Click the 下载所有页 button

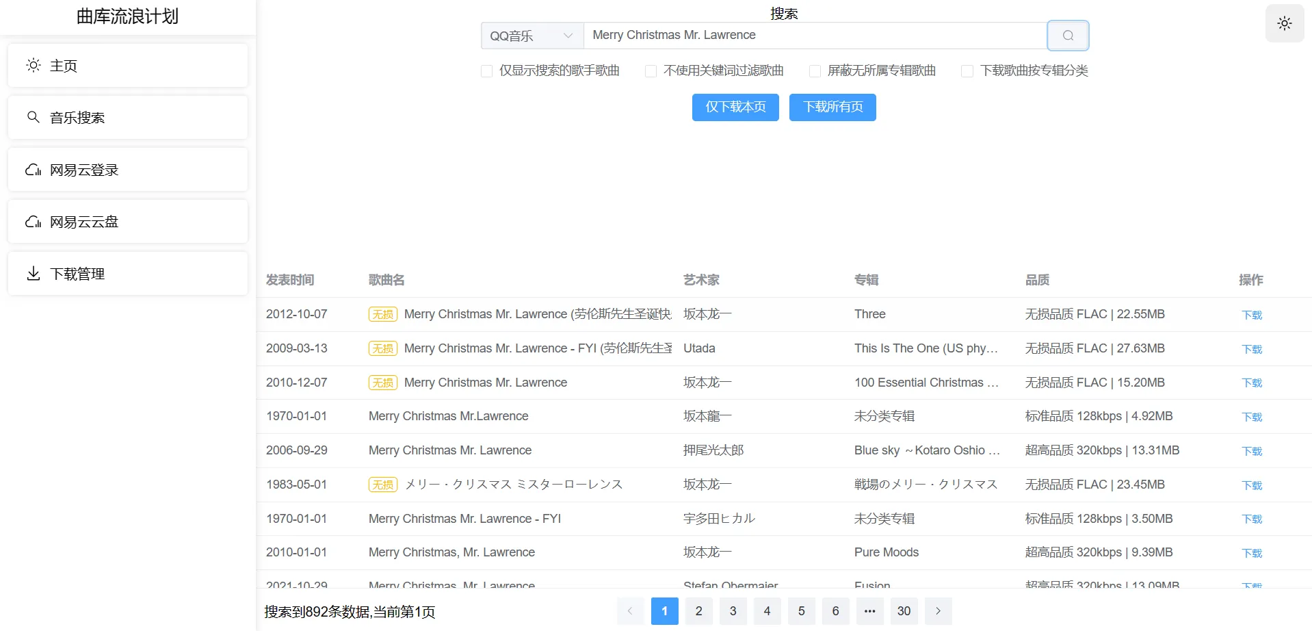coord(832,107)
